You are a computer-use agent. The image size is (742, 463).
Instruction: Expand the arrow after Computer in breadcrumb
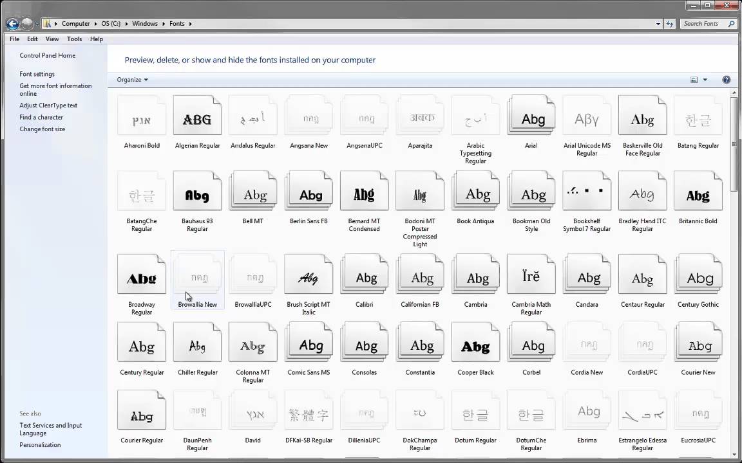pyautogui.click(x=95, y=24)
